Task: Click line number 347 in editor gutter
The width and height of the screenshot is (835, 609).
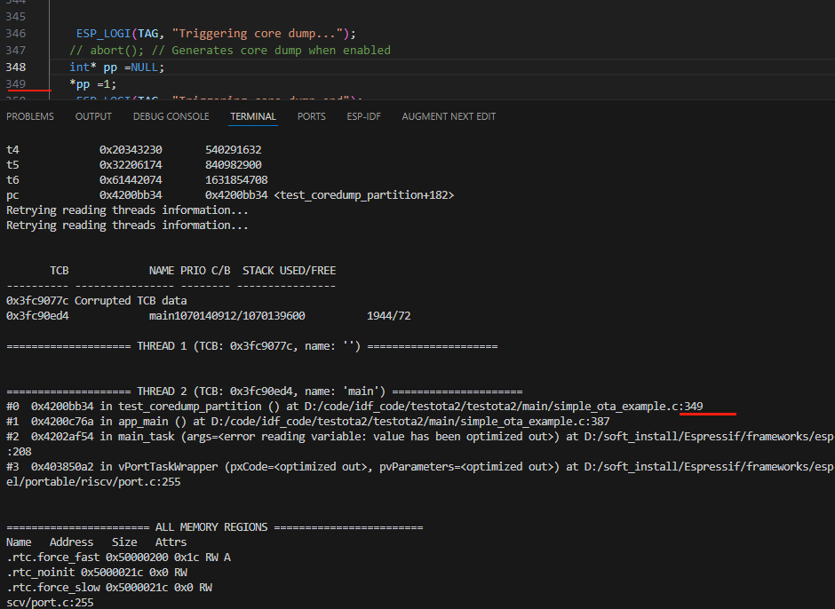Action: [16, 50]
